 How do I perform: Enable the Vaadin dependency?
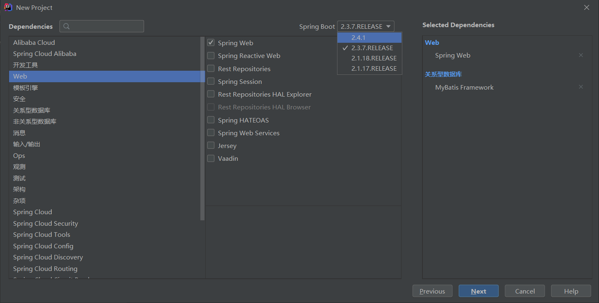pyautogui.click(x=211, y=158)
